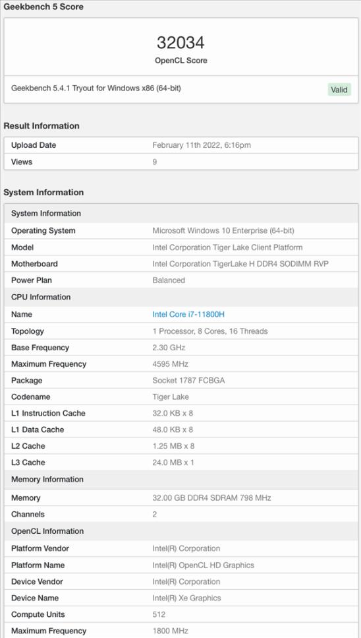The image size is (361, 638).
Task: Click the System Information section heading
Action: (43, 192)
